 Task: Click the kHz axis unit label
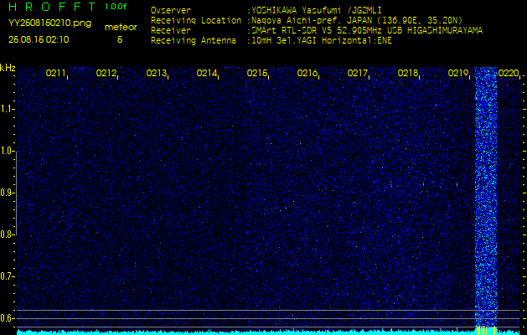(x=8, y=68)
